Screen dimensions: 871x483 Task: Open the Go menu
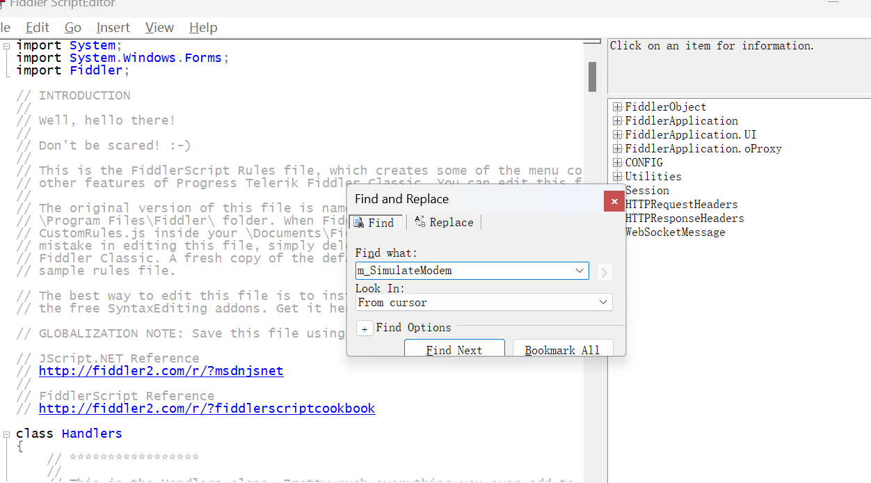coord(73,27)
